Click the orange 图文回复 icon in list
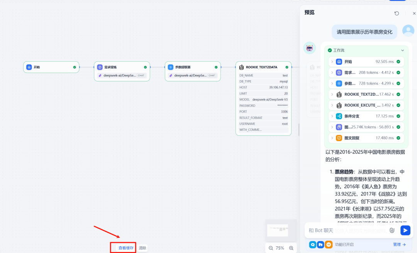Viewport: 417px width, 253px height. pyautogui.click(x=339, y=138)
